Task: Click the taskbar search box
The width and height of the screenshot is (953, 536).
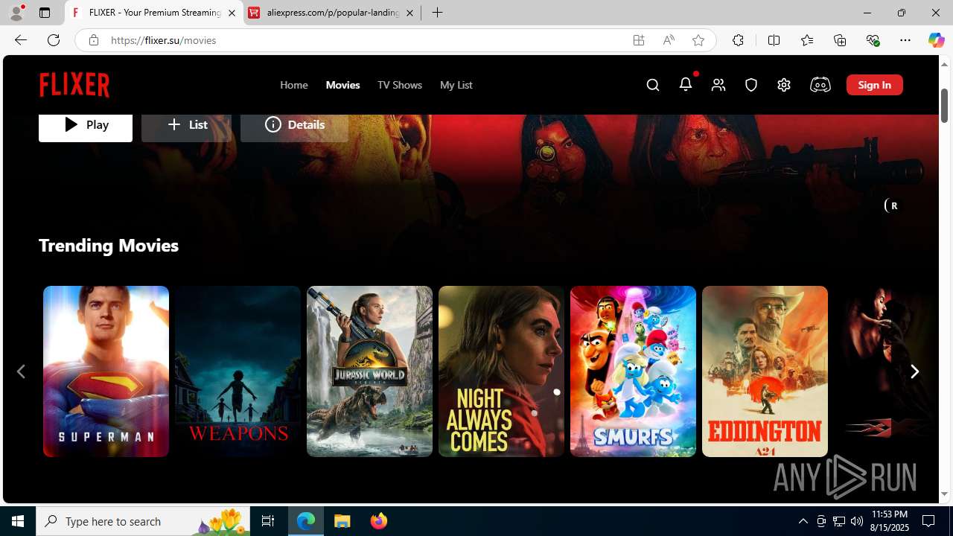Action: pos(144,521)
